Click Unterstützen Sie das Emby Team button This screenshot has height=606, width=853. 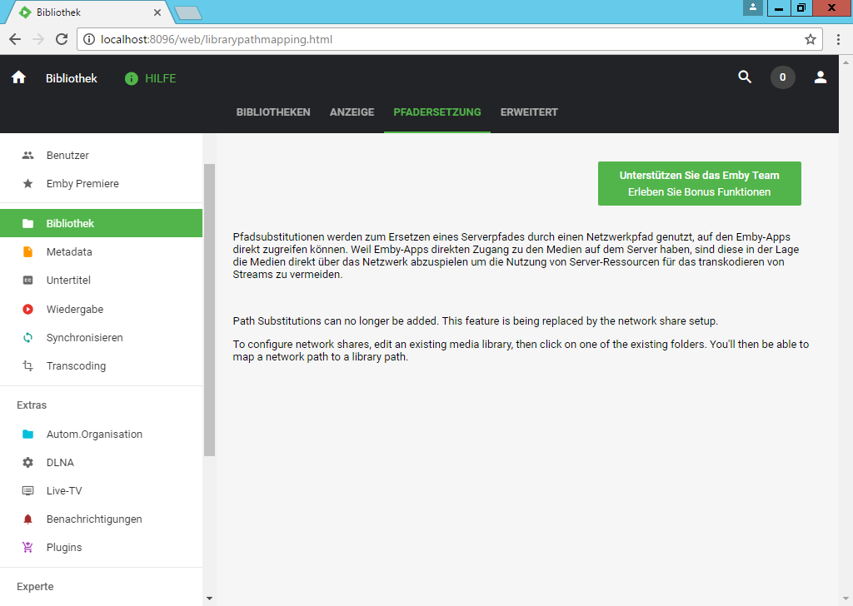coord(699,183)
